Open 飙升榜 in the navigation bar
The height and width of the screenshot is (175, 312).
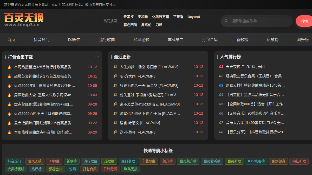click(303, 40)
